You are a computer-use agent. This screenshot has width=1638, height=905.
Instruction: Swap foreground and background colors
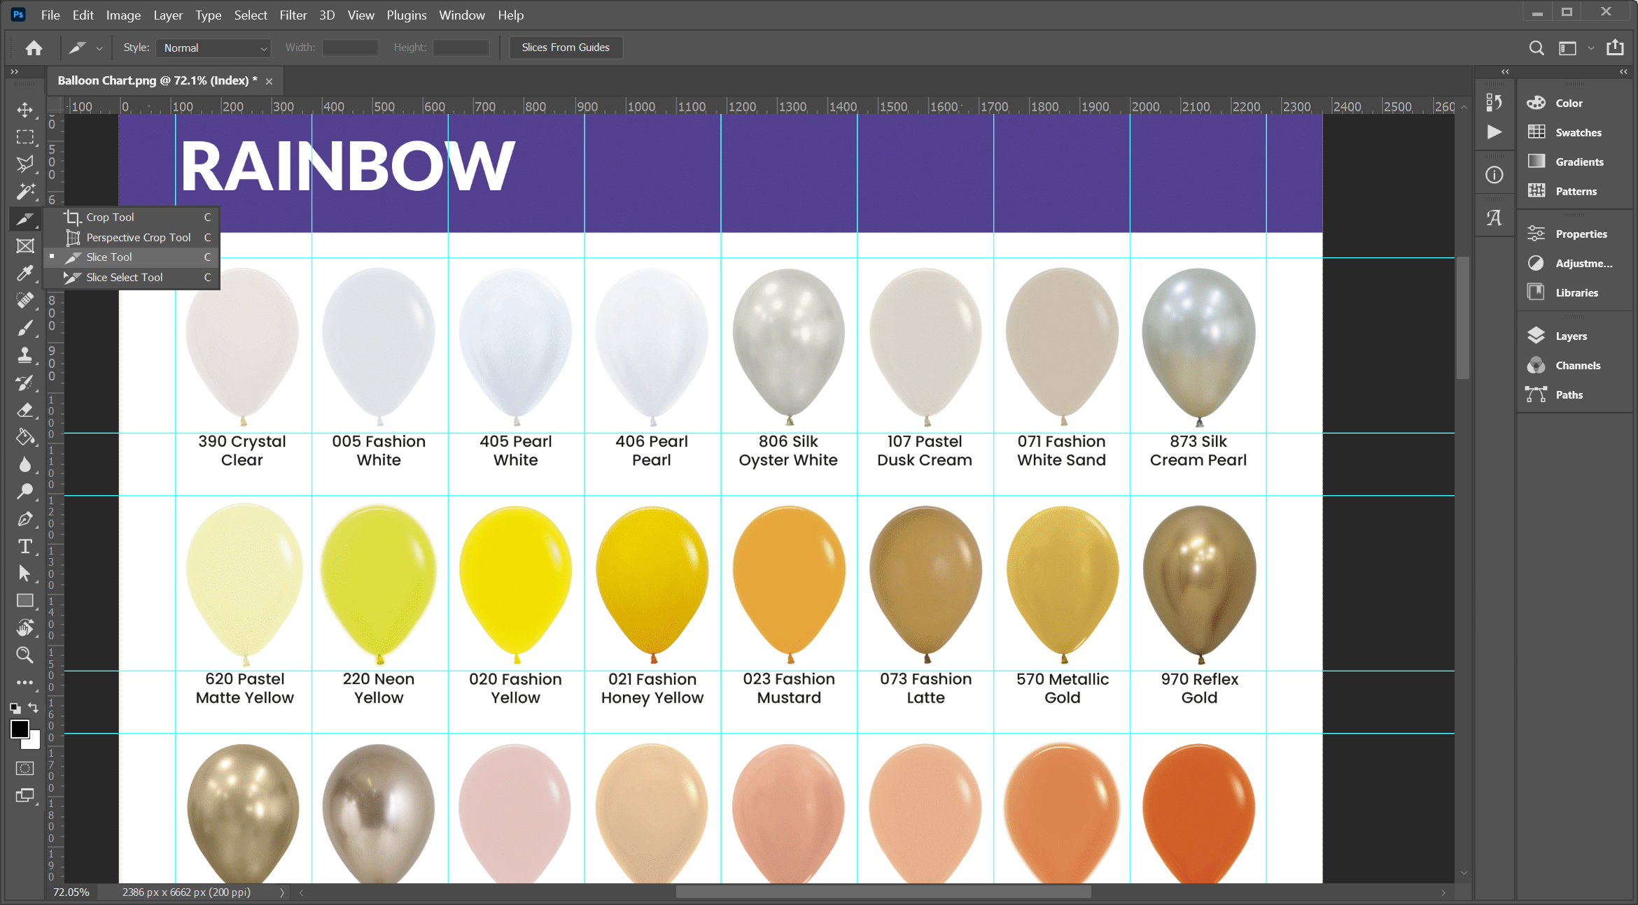click(x=33, y=708)
